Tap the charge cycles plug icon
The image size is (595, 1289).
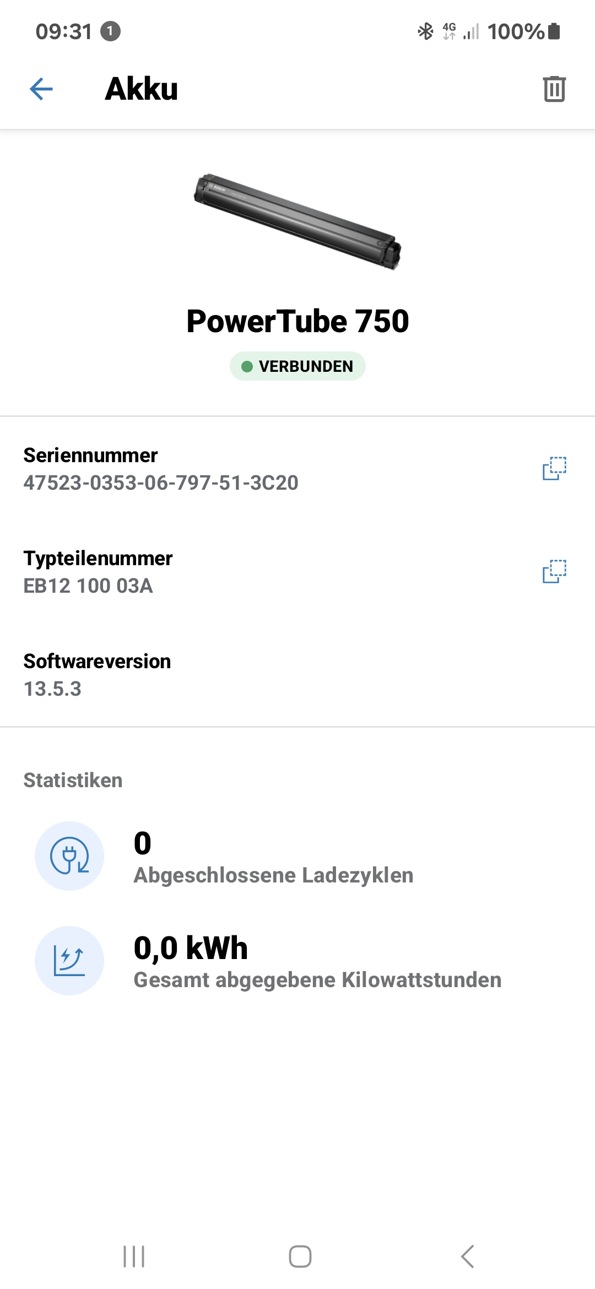[x=69, y=856]
